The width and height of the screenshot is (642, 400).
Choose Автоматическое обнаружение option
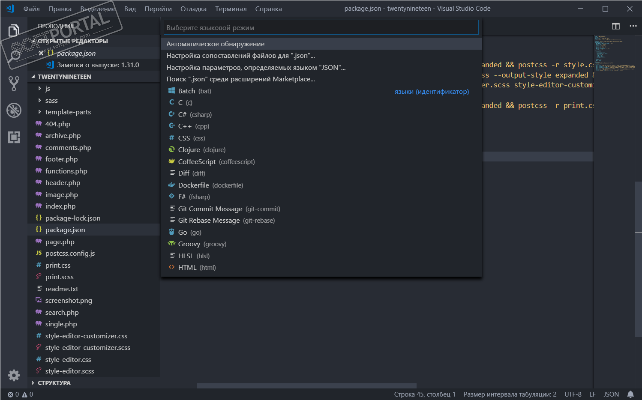pos(215,44)
